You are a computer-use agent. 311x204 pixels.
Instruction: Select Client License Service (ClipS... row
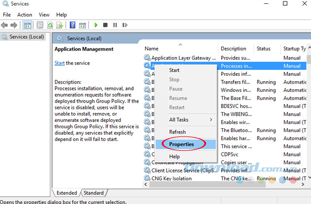[225, 170]
